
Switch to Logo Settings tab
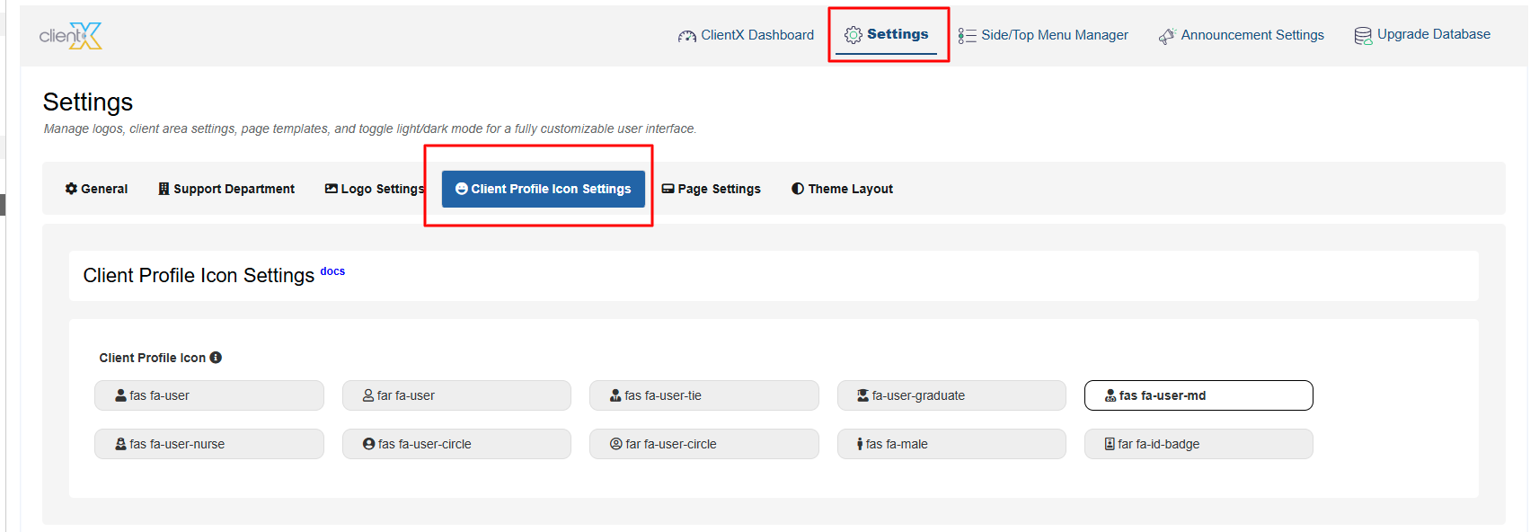click(x=374, y=189)
